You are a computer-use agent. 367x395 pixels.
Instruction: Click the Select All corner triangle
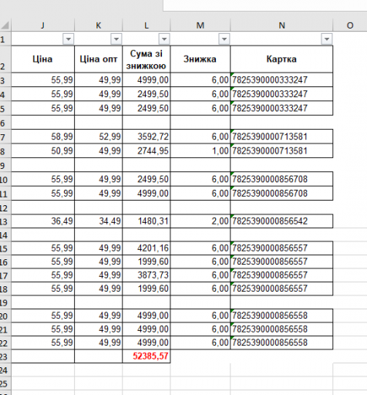click(5, 25)
